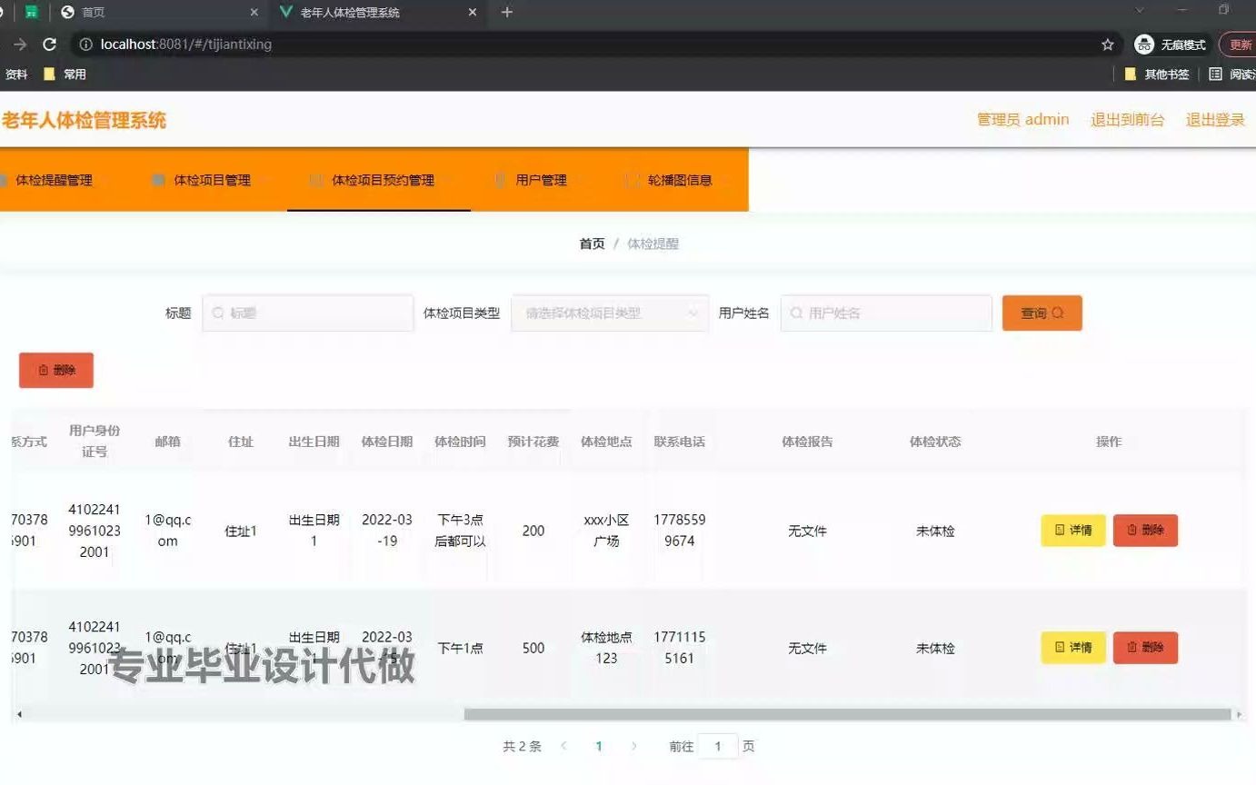Click phone number 17785599674 cell

[x=680, y=531]
